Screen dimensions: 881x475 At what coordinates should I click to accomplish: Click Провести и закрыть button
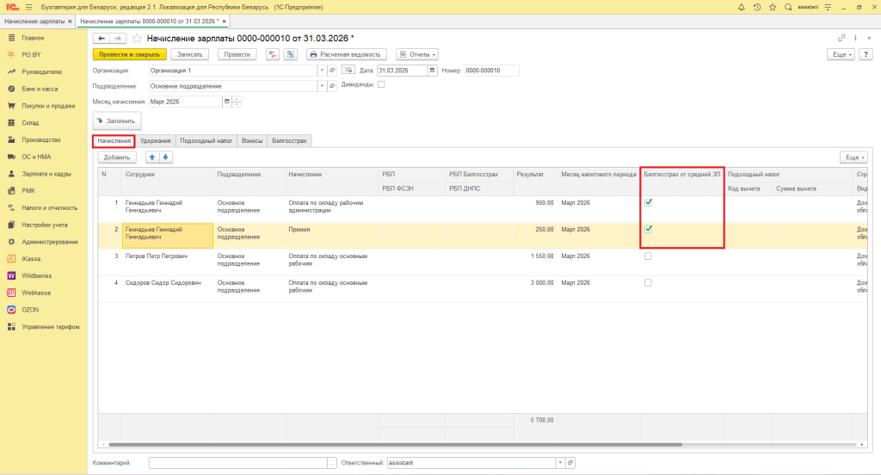click(x=129, y=54)
